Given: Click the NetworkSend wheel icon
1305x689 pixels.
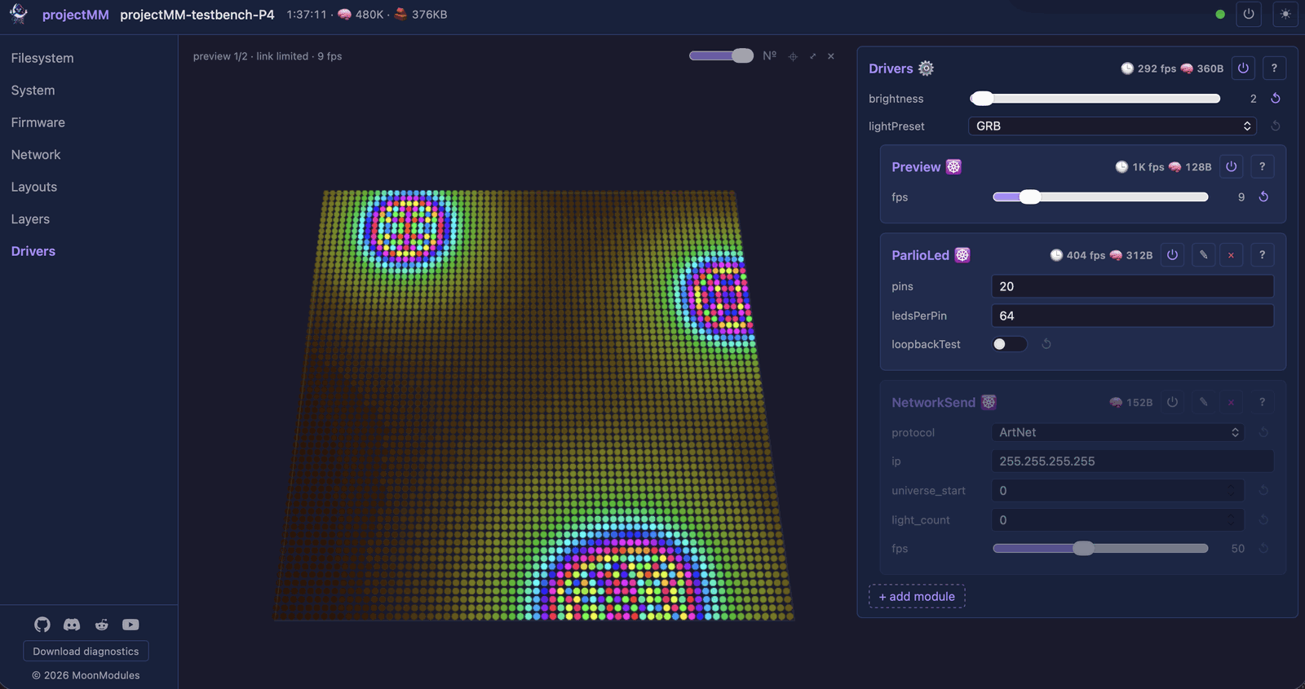Looking at the screenshot, I should (x=989, y=402).
